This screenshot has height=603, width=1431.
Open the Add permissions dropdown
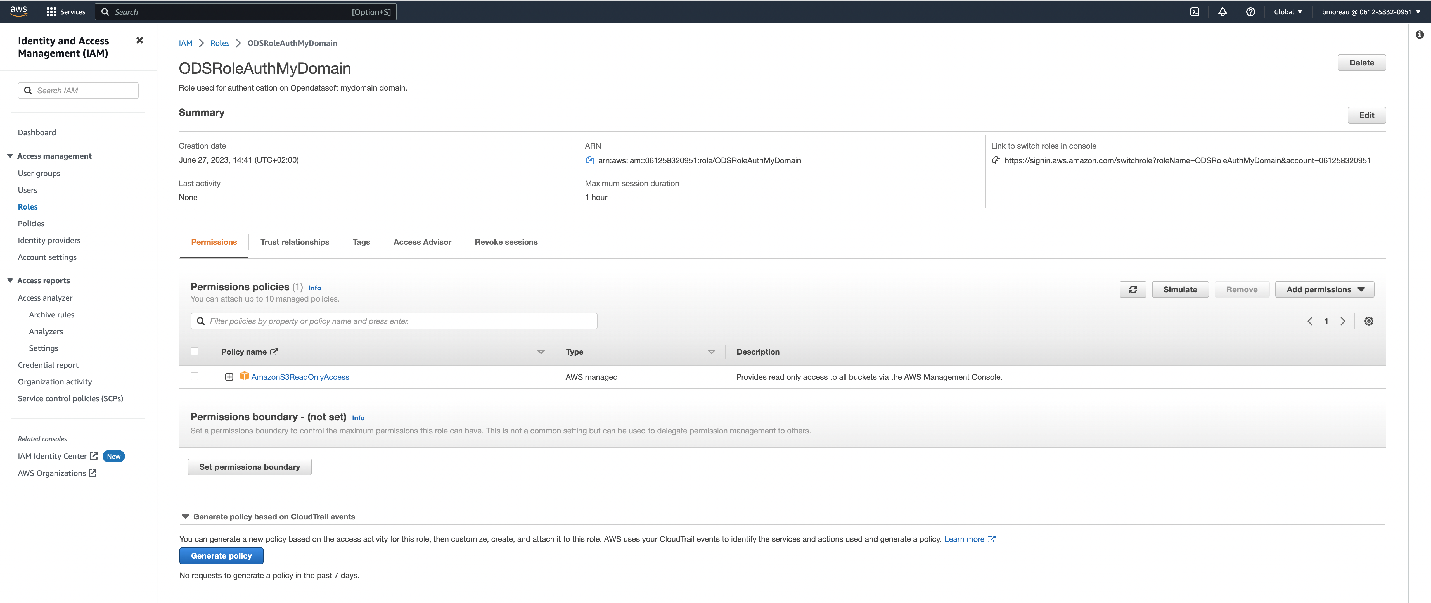click(x=1324, y=289)
